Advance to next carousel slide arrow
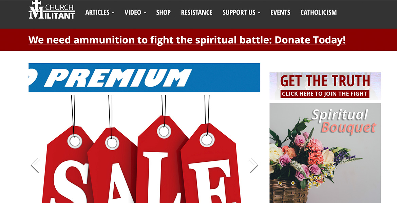The height and width of the screenshot is (203, 397). [253, 165]
